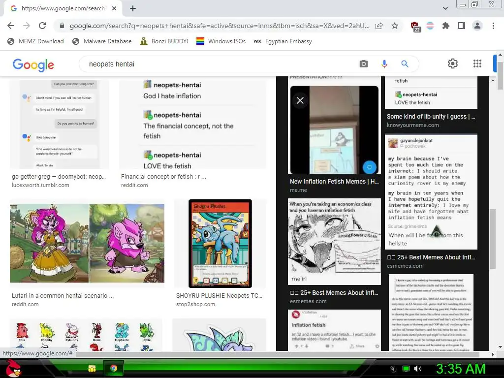
Task: Open the Chrome profile avatar
Action: pyautogui.click(x=477, y=26)
